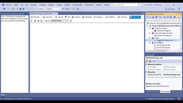Click the notifications icon in status bar
The height and width of the screenshot is (103, 183).
coord(179,99)
